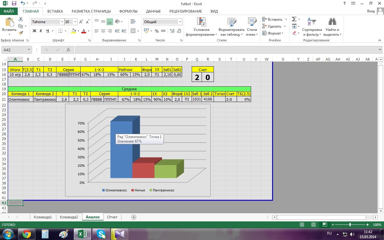
Task: Switch to Normal view in status bar
Action: 302,225
